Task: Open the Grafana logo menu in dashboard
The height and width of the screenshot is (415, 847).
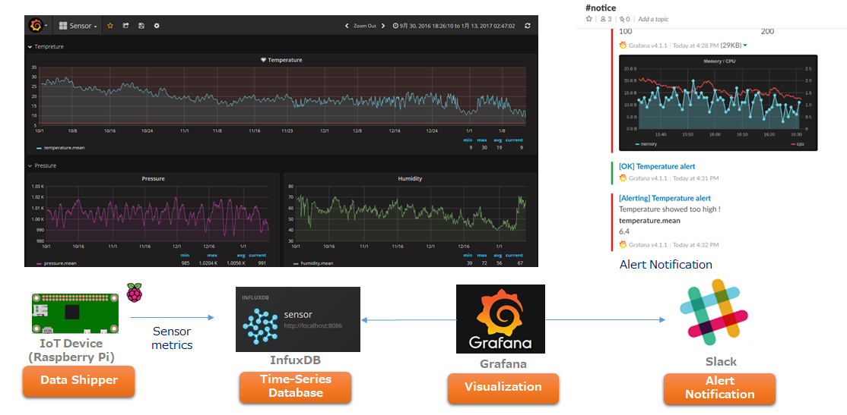Action: click(x=38, y=25)
